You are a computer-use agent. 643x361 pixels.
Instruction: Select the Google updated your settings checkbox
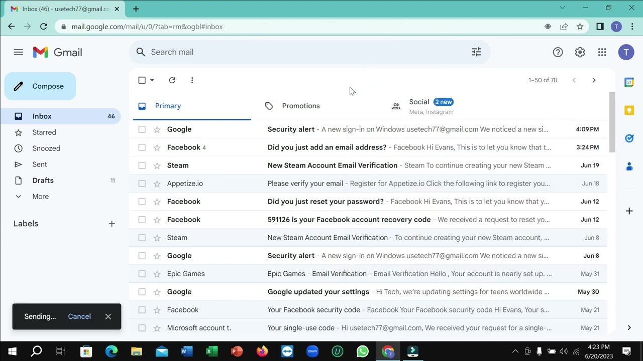142,292
